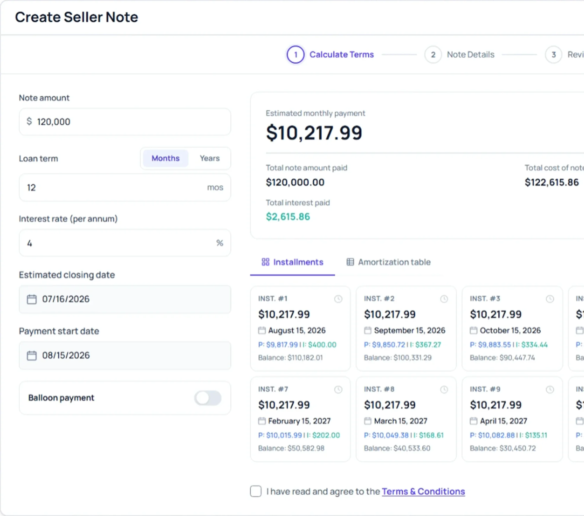Screen dimensions: 584x516
Task: Click the grid icon beside Installments
Action: pos(265,262)
